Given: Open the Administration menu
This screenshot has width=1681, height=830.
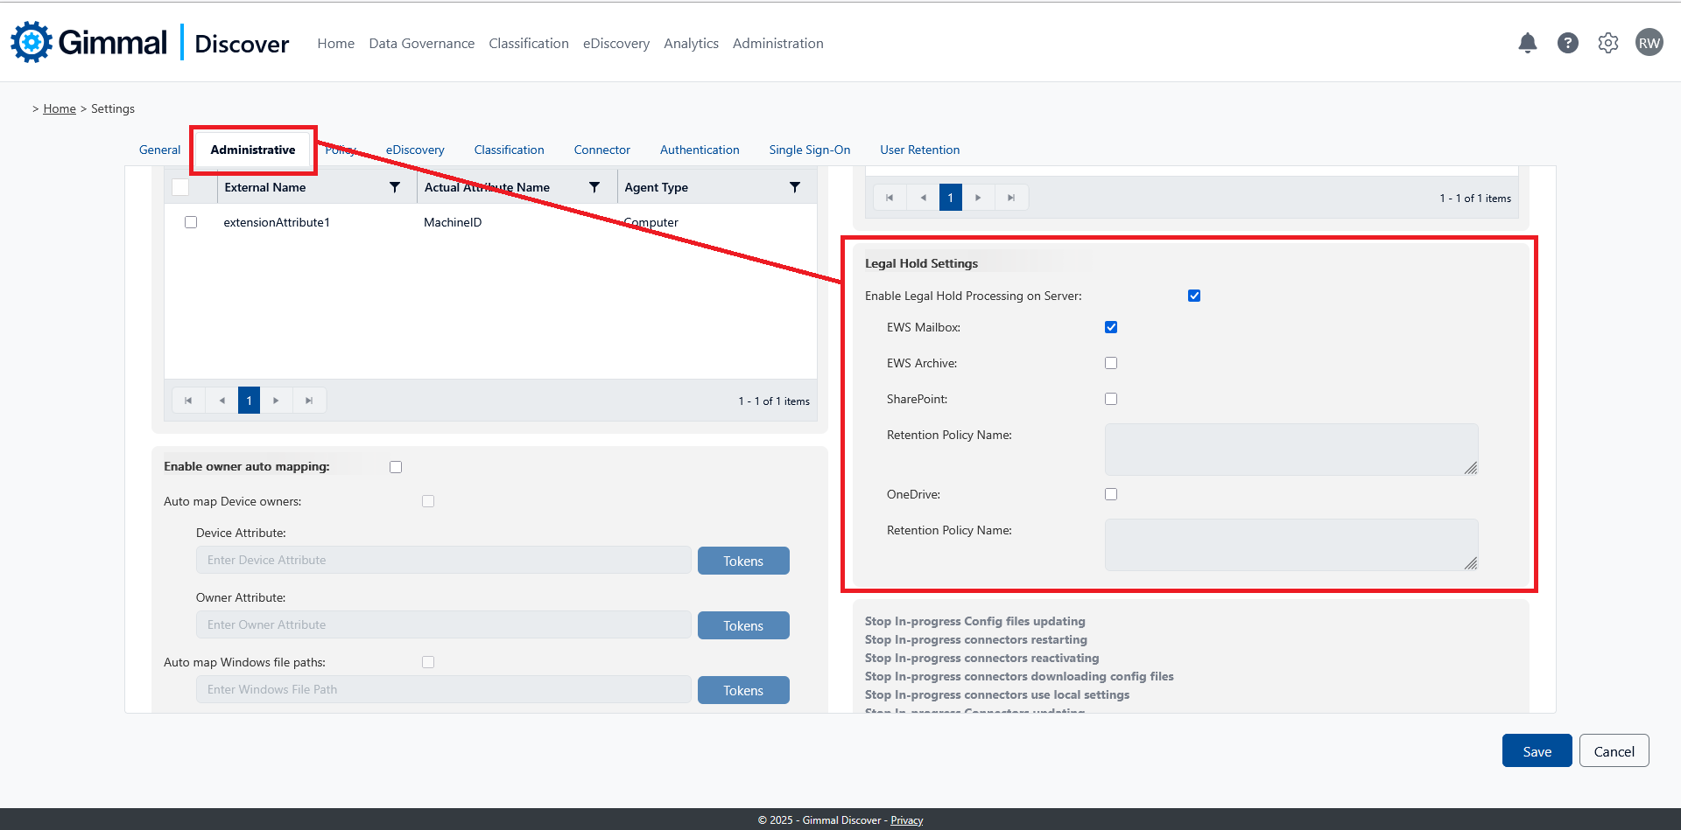Looking at the screenshot, I should pos(777,43).
